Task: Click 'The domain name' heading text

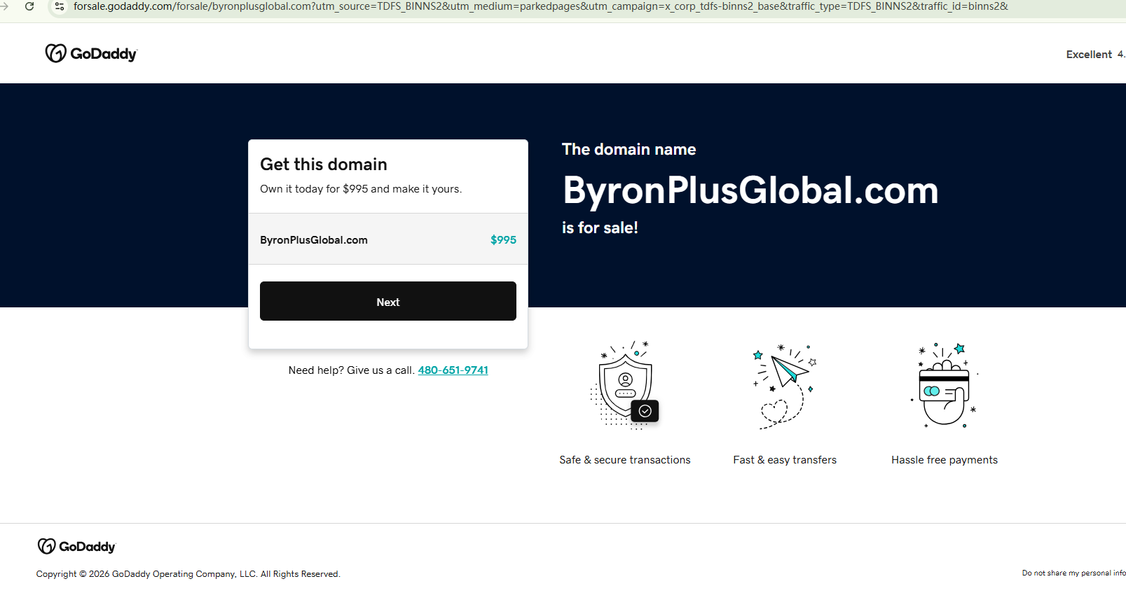Action: tap(629, 149)
